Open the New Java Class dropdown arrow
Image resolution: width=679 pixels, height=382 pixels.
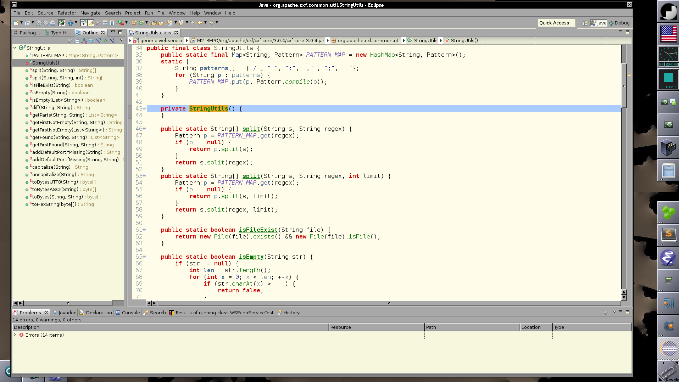click(146, 23)
